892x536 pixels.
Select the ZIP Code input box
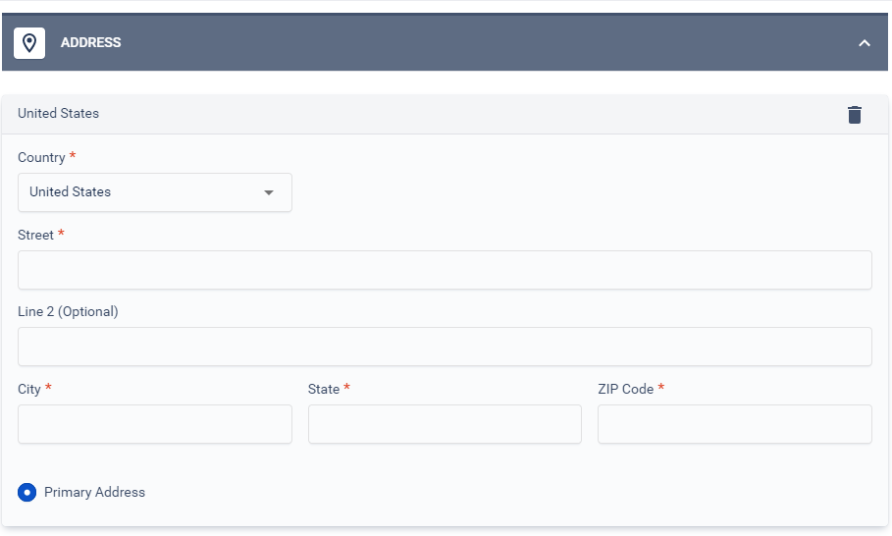(734, 424)
